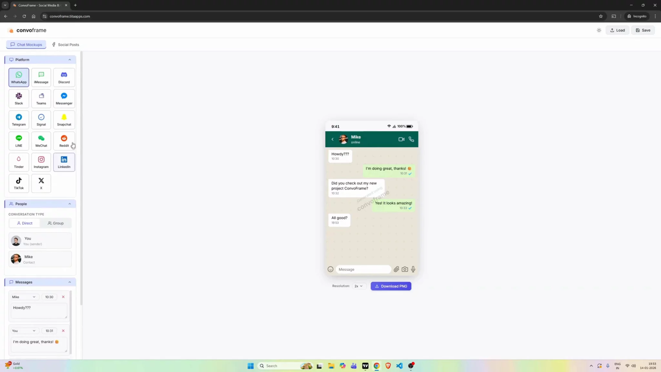This screenshot has width=661, height=372.
Task: Toggle the dark mode theme icon
Action: pyautogui.click(x=599, y=30)
